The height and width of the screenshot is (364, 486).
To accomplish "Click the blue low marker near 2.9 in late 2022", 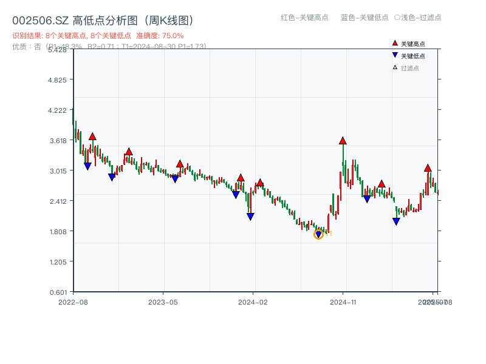I will click(112, 177).
